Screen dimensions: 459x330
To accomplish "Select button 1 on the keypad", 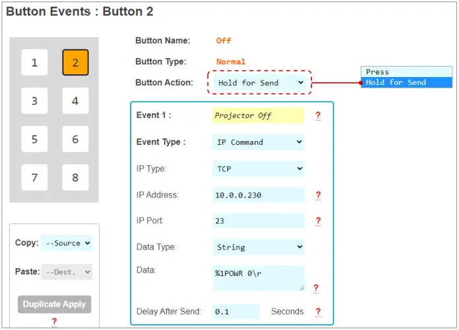I will 34,63.
